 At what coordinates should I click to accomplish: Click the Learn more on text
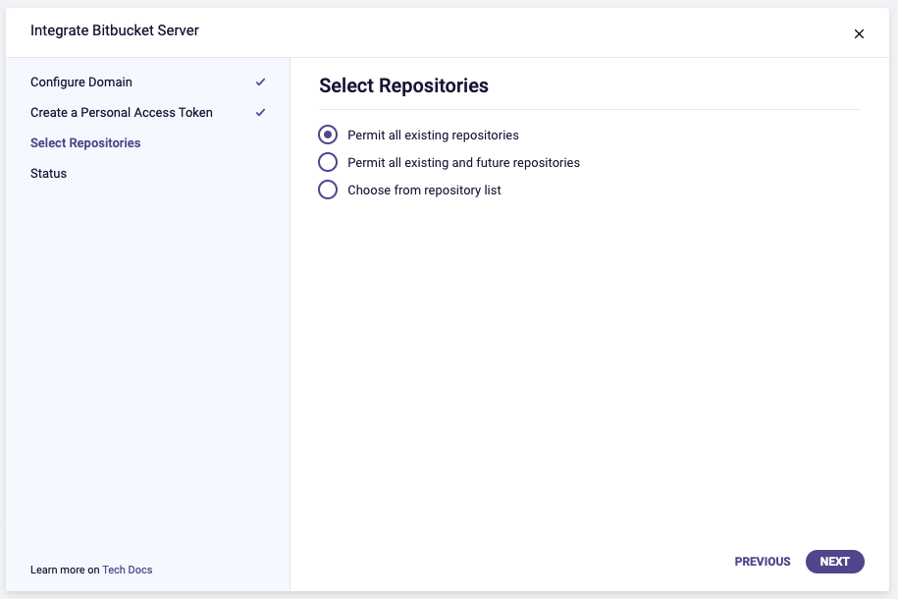pyautogui.click(x=65, y=570)
